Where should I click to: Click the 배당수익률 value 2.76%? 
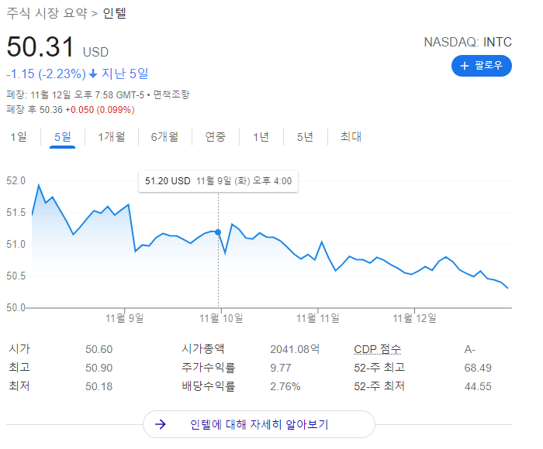(x=285, y=386)
